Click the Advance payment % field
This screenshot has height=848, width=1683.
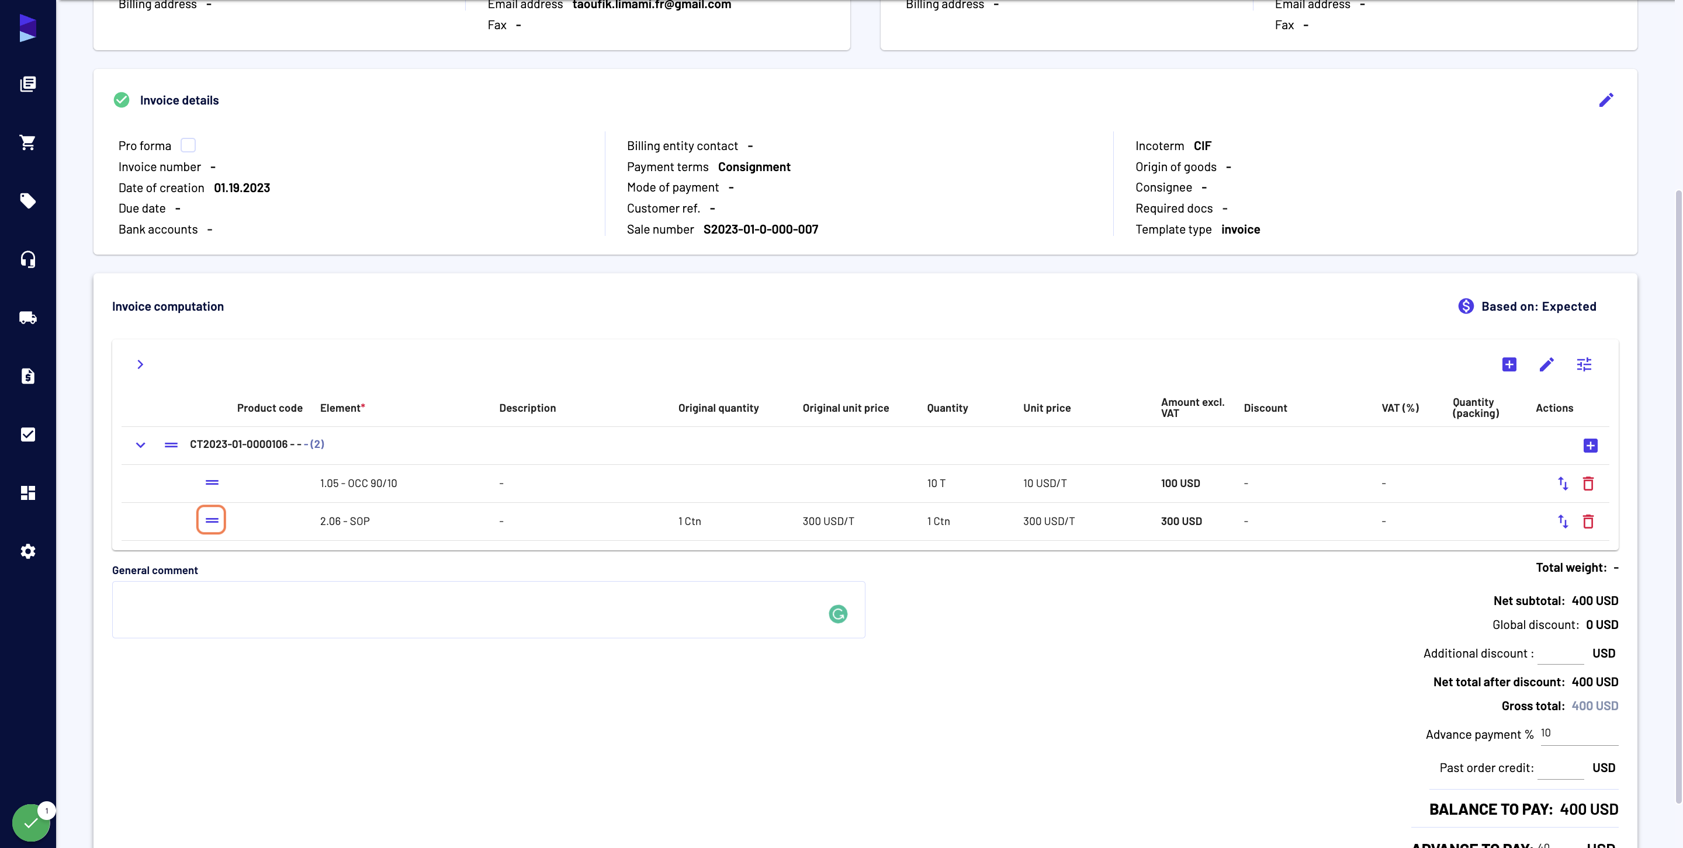[x=1578, y=734]
